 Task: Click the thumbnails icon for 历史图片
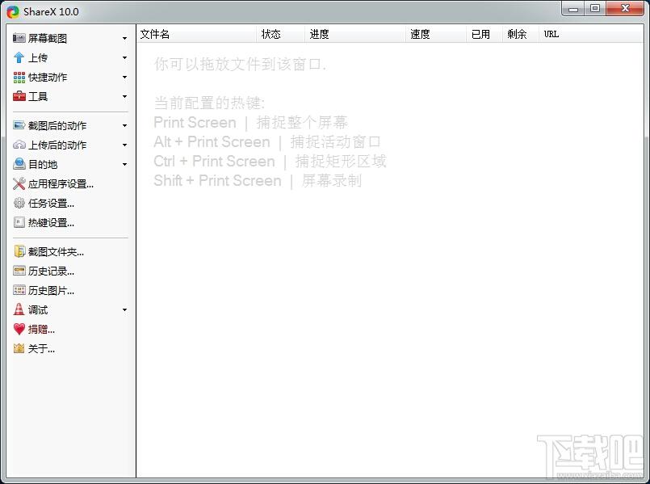click(19, 290)
